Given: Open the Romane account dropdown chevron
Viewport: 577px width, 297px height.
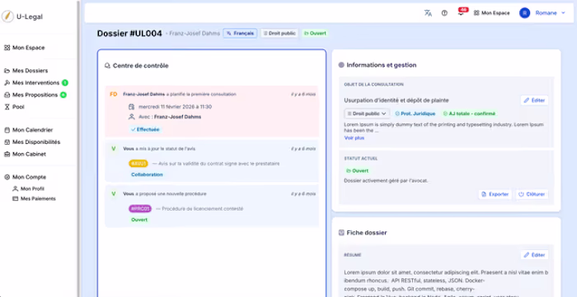Looking at the screenshot, I should [x=563, y=13].
